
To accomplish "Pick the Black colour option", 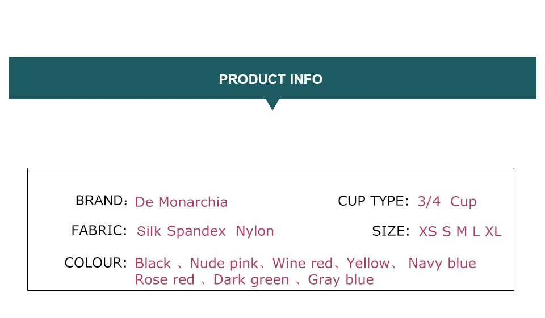I will [x=153, y=264].
